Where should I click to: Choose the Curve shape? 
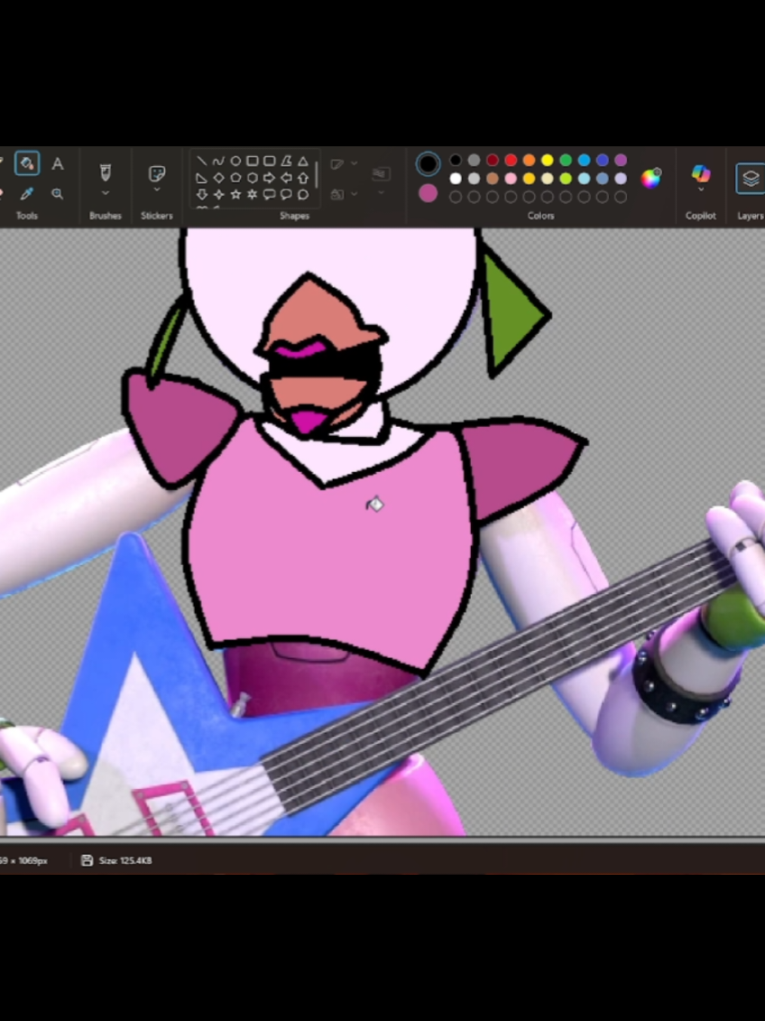(x=218, y=161)
